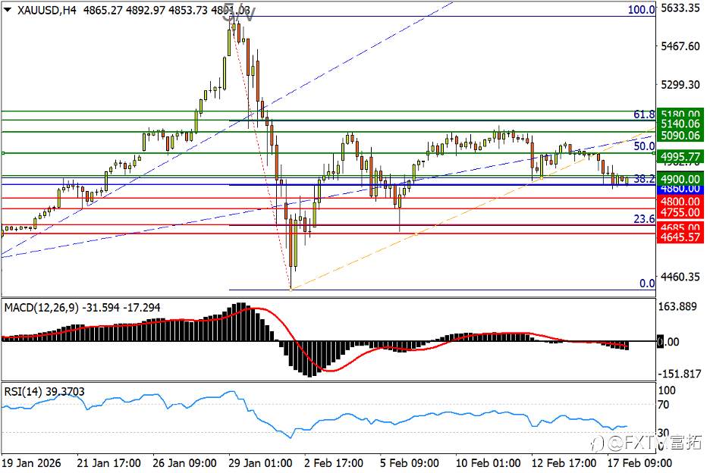Image resolution: width=710 pixels, height=473 pixels.
Task: Click the 100.0 Fibonacci level label
Action: (x=641, y=9)
